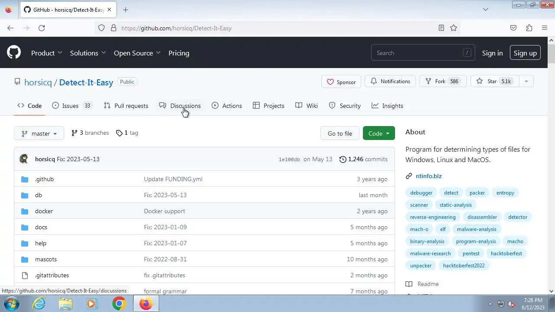Screen dimensions: 555x312
Task: Expand the Star lists dropdown arrow
Action: click(526, 81)
